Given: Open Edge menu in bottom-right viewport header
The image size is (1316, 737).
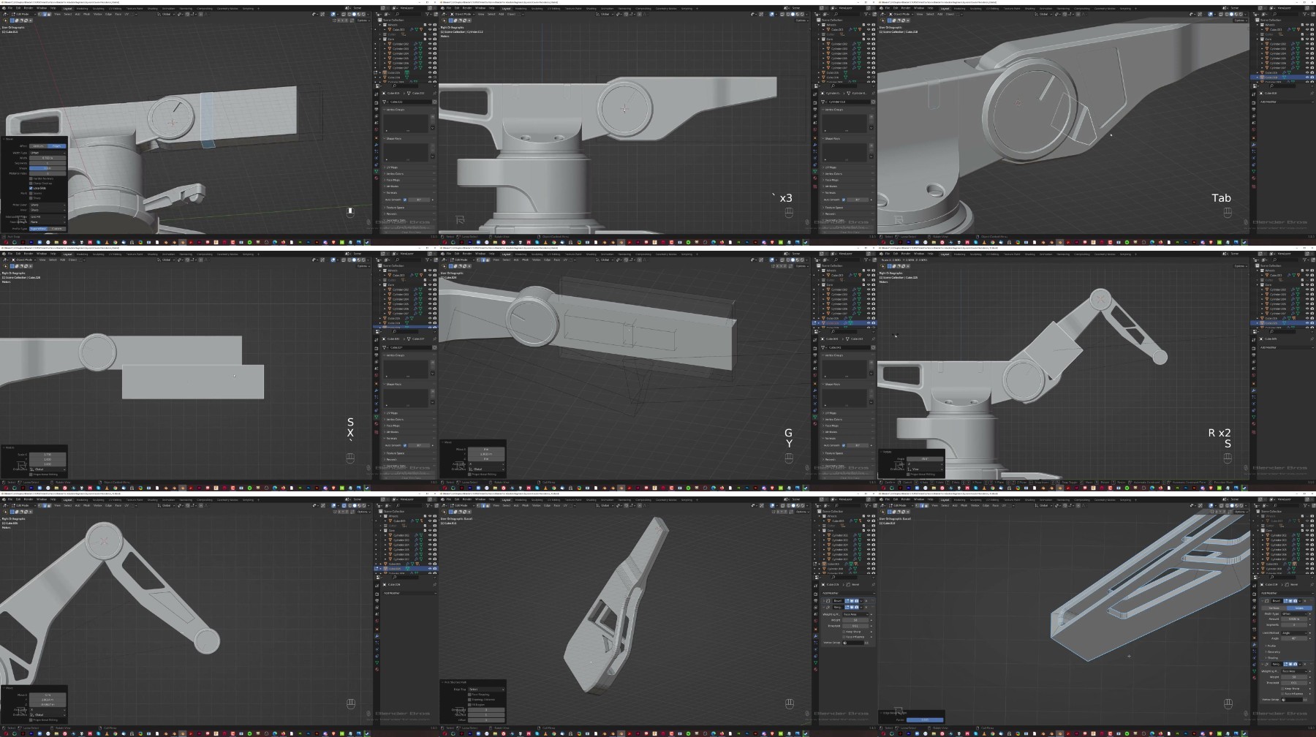Looking at the screenshot, I should (986, 505).
